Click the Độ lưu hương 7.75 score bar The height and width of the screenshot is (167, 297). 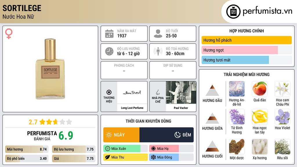(74, 149)
